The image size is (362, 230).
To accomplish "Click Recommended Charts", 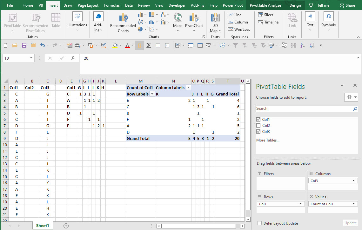I will point(123,23).
